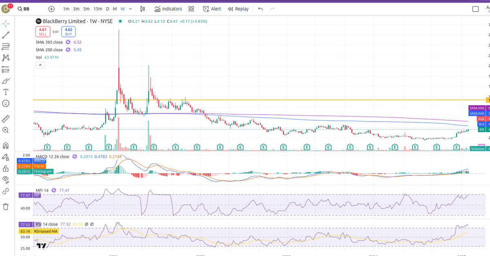Open the indicator templates grid icon
490x256 pixels.
click(191, 9)
